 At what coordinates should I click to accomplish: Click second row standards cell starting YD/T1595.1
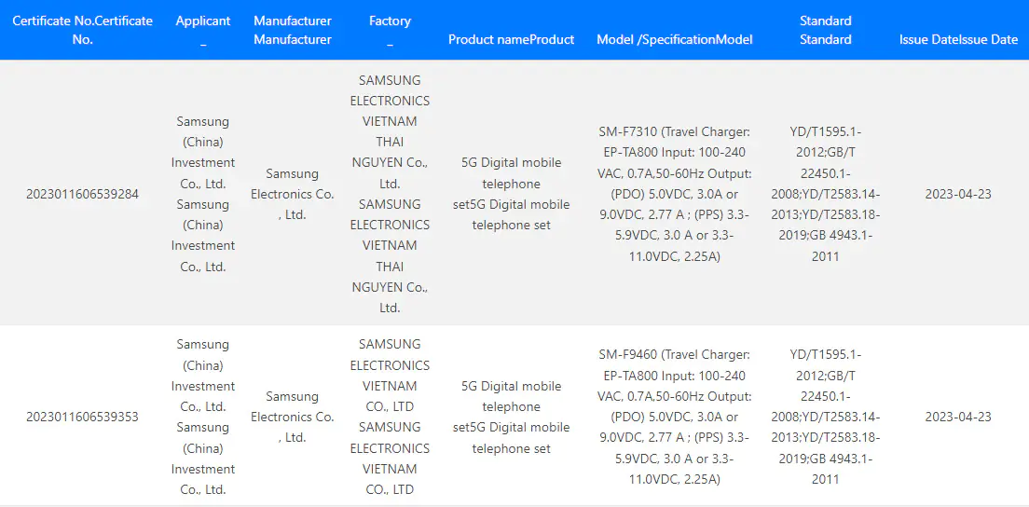point(826,417)
